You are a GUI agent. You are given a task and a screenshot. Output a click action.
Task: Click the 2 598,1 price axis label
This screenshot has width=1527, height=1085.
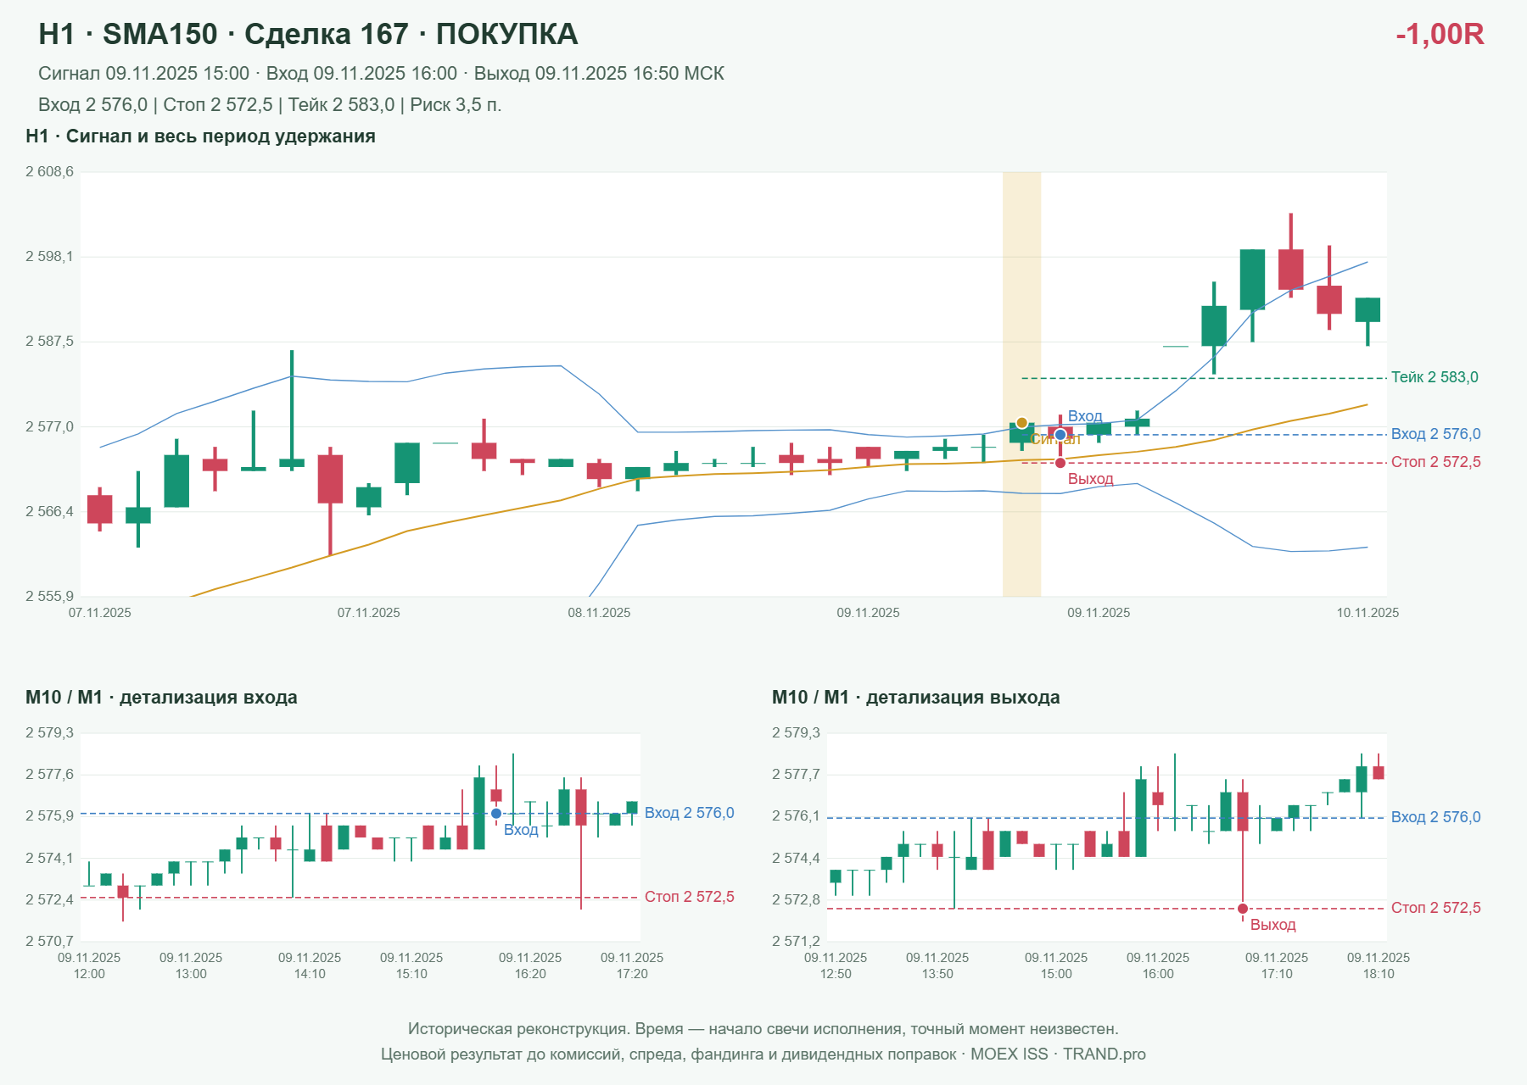pyautogui.click(x=49, y=257)
